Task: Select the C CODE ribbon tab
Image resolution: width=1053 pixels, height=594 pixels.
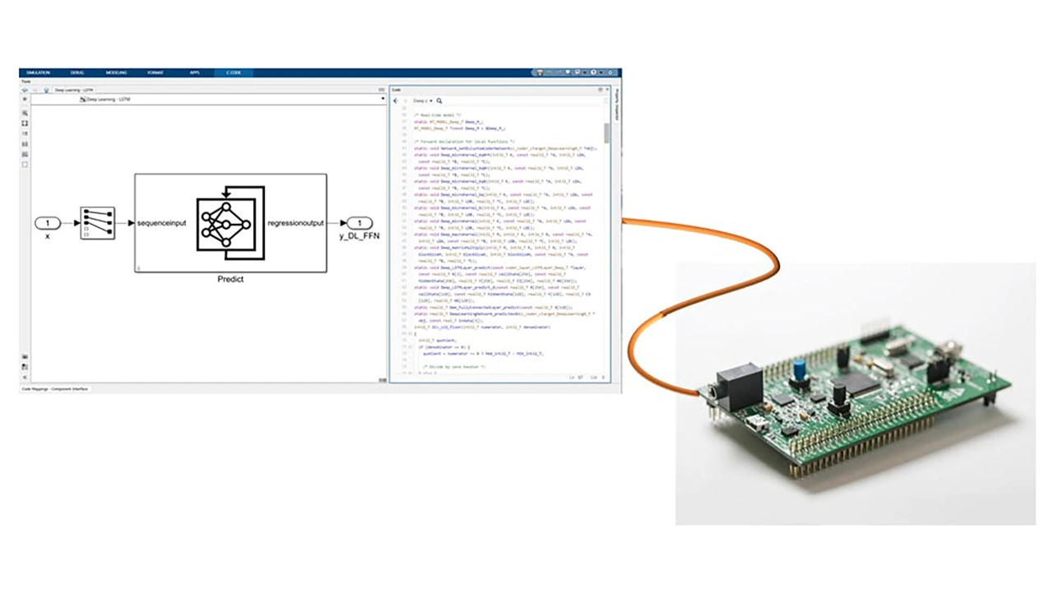Action: click(234, 72)
